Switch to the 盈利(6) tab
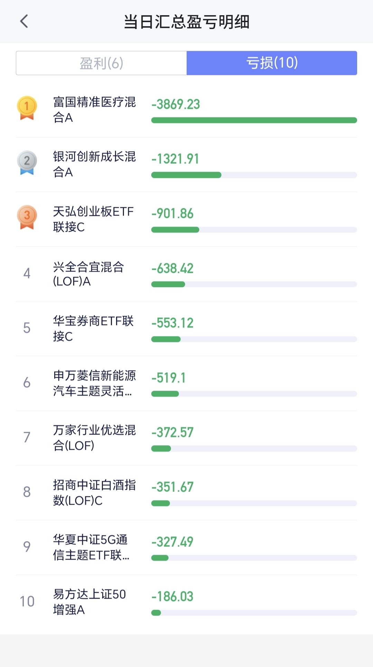 (x=102, y=63)
